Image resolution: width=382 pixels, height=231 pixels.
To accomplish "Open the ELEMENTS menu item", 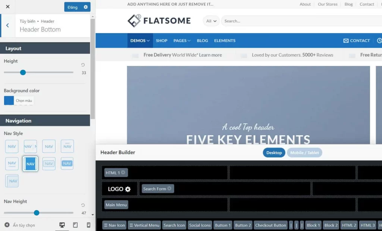I will (225, 41).
